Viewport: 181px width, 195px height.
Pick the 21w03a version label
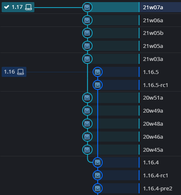(x=153, y=59)
